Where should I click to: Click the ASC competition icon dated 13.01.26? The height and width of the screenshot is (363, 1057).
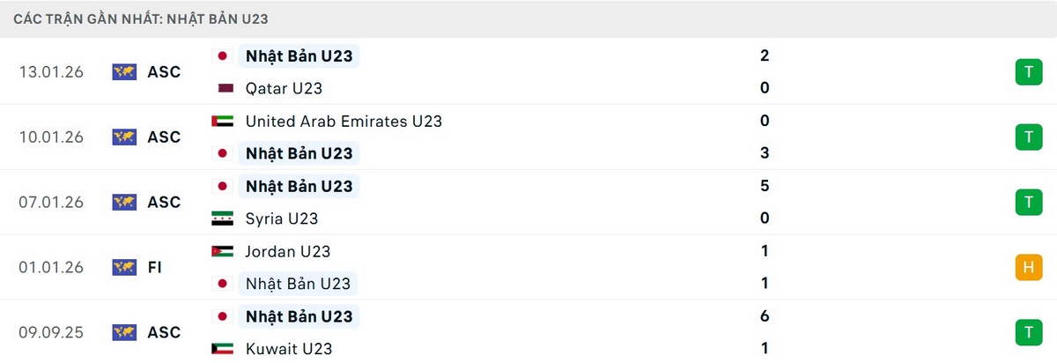pos(124,72)
